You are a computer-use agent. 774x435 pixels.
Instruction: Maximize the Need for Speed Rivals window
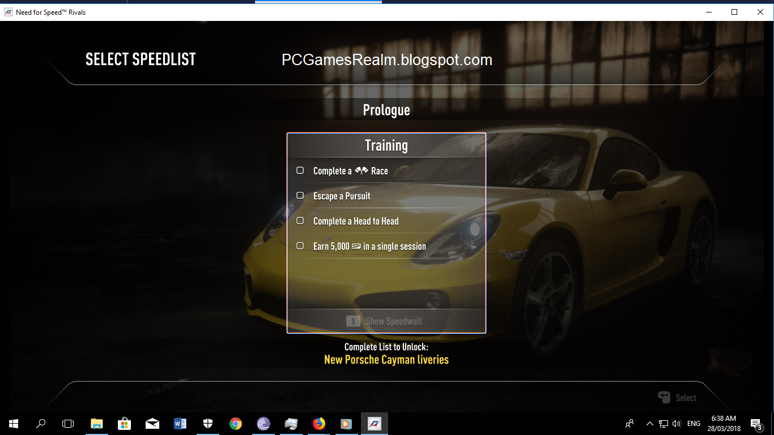(x=734, y=12)
